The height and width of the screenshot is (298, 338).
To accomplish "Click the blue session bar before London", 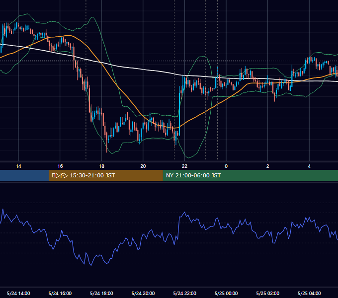I will [x=24, y=175].
